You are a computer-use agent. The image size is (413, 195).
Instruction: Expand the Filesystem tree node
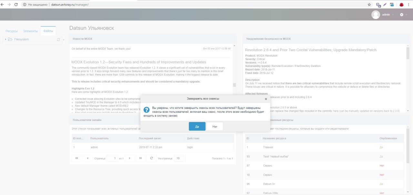[x=5, y=39]
